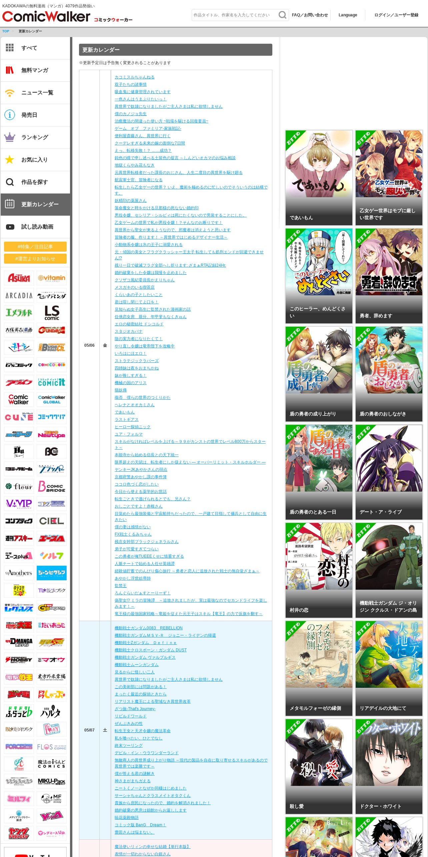Open 吸血鬼に健康管理されています link
Screen dimensions: 428x857
click(x=143, y=92)
